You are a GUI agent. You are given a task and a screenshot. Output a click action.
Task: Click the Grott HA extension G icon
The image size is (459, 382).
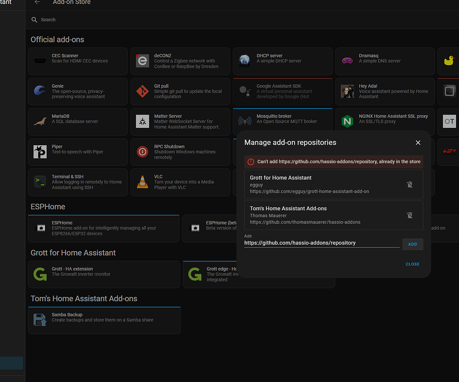pyautogui.click(x=40, y=274)
